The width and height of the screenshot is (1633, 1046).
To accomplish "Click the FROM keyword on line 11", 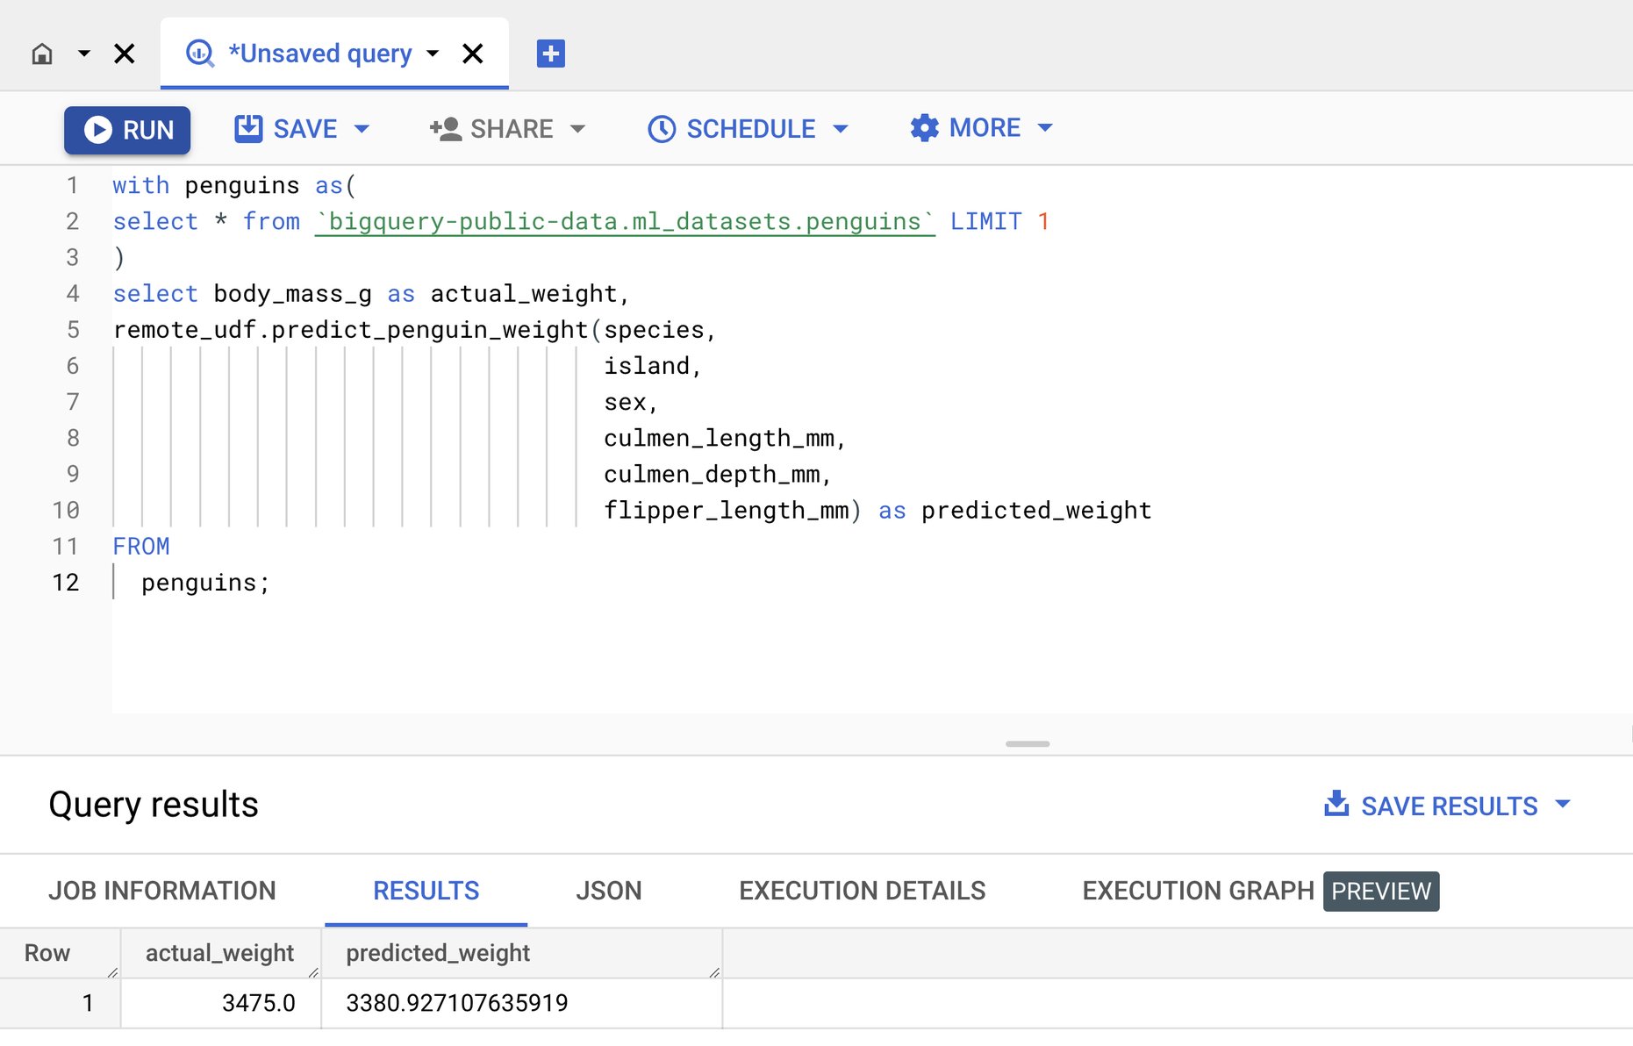I will (141, 546).
